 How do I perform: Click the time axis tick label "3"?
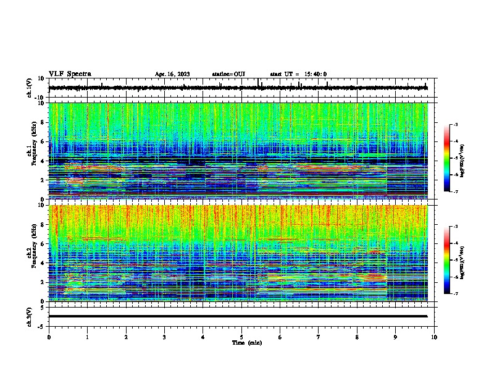click(164, 337)
